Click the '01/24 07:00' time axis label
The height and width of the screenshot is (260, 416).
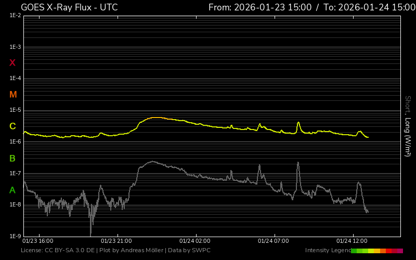point(274,241)
